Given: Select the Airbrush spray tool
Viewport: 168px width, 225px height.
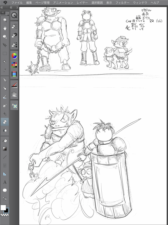Looking at the screenshot, I should click(x=5, y=105).
